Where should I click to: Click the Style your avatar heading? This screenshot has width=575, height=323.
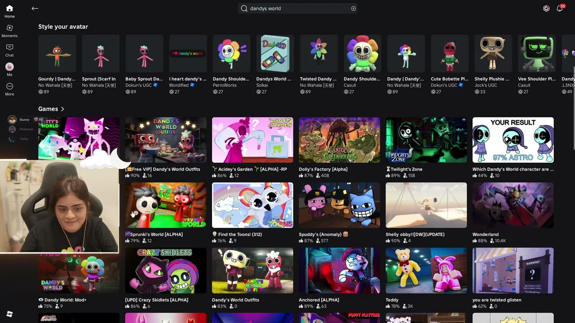click(x=63, y=27)
